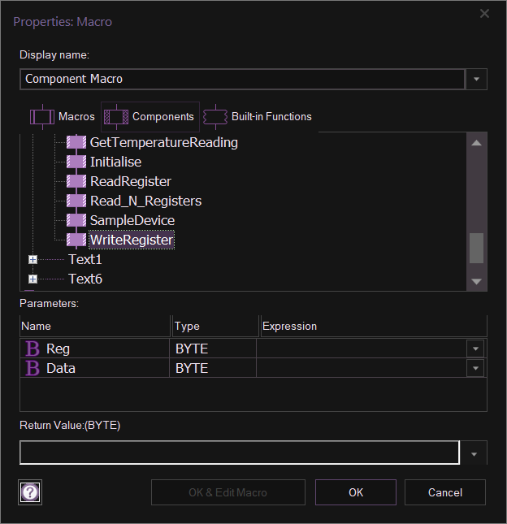Image resolution: width=507 pixels, height=524 pixels.
Task: Select the Text1 component node
Action: [84, 259]
